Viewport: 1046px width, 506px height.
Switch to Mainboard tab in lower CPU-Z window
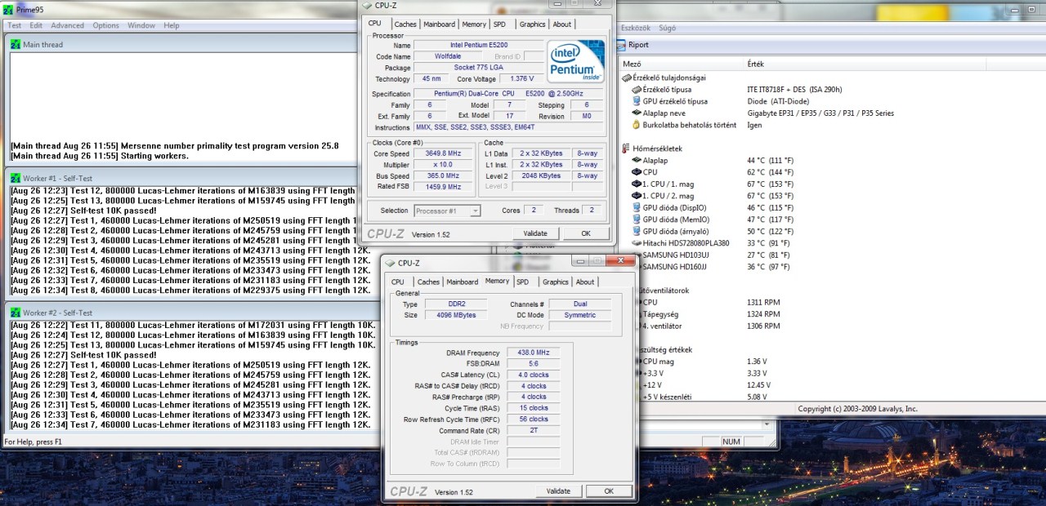coord(463,282)
